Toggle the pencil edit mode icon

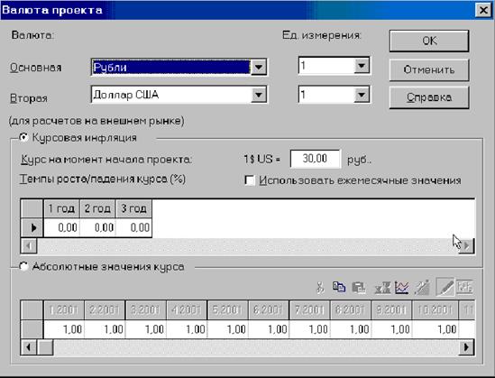click(445, 287)
